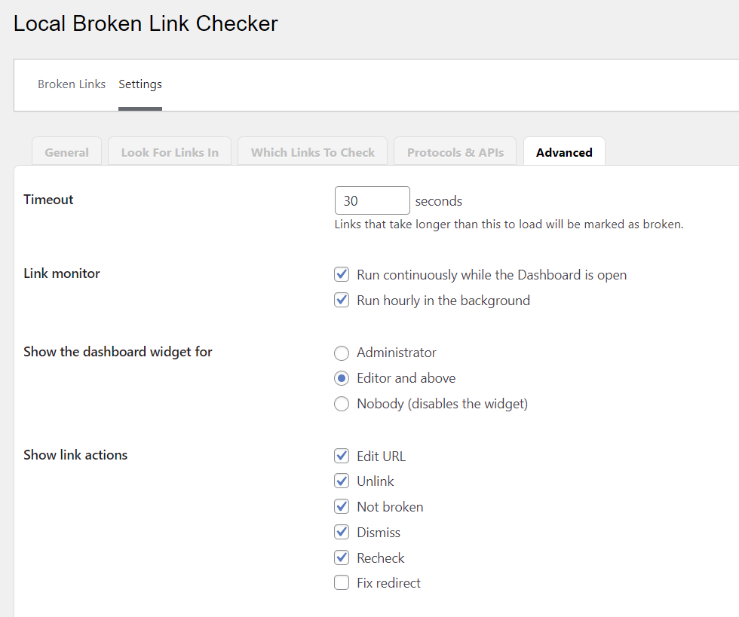Screen dimensions: 739x617
Task: Choose 'Editor and above' for dashboard widget
Action: tap(342, 378)
